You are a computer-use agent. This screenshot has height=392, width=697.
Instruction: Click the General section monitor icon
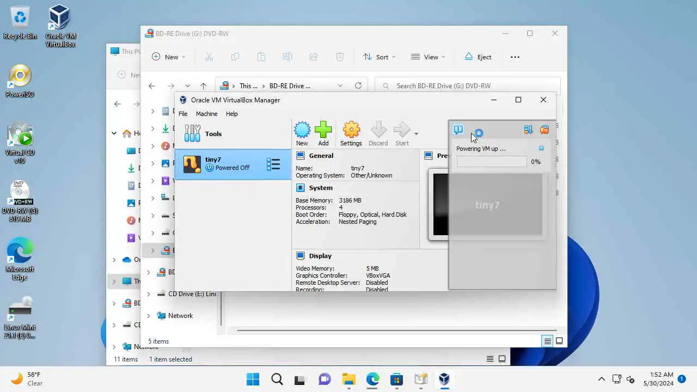pos(300,156)
